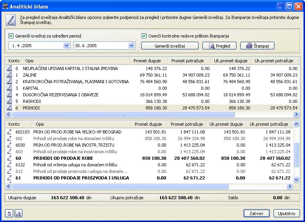Open the bar chart icon button
The height and width of the screenshot is (222, 305).
click(18, 213)
